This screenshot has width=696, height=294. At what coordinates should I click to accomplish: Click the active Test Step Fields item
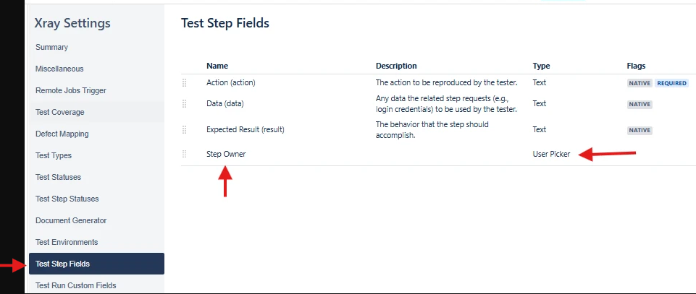point(96,264)
